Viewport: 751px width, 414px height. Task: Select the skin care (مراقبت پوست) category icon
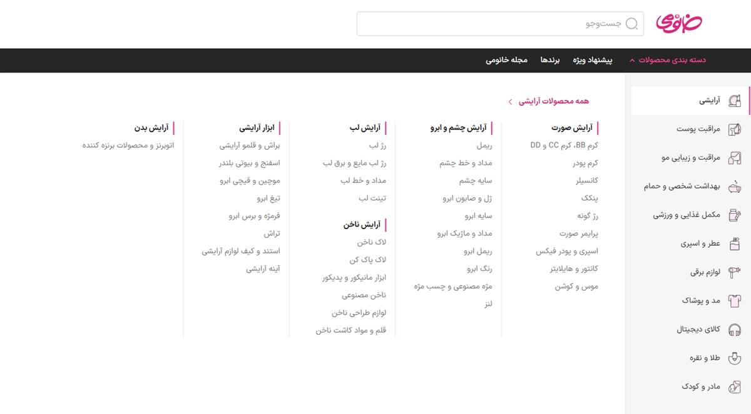point(735,129)
